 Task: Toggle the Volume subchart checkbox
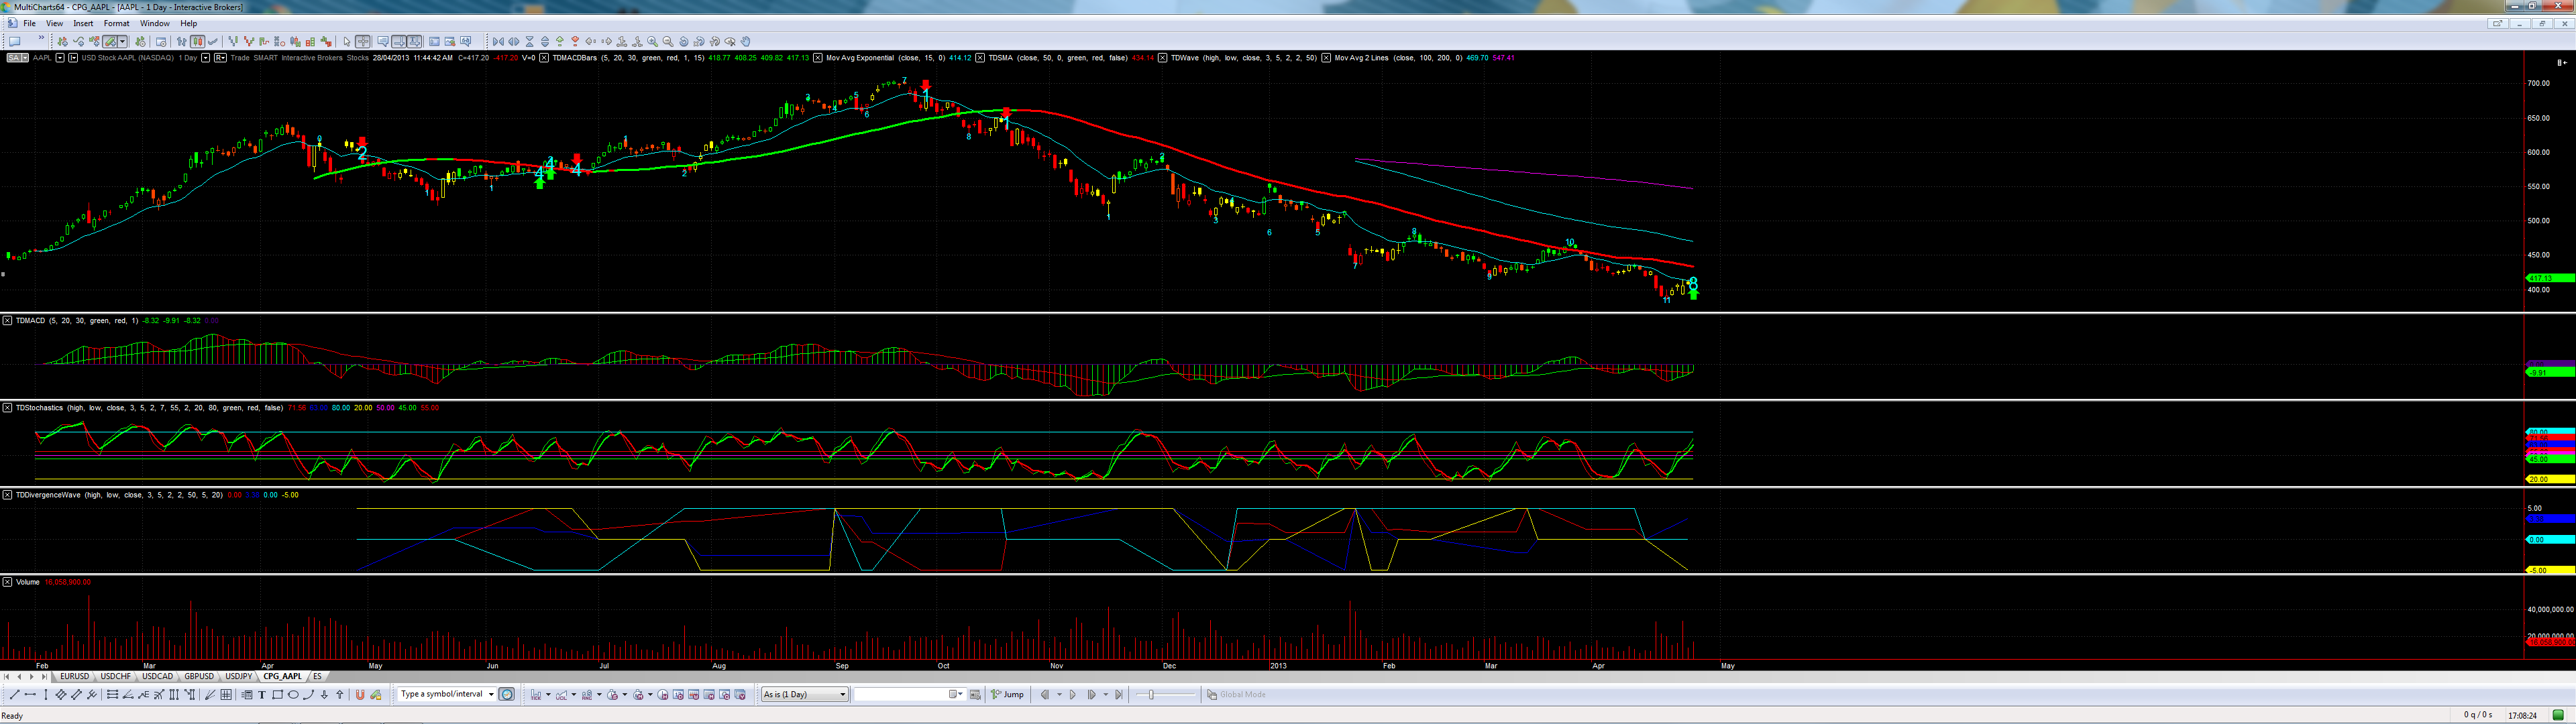[x=7, y=581]
